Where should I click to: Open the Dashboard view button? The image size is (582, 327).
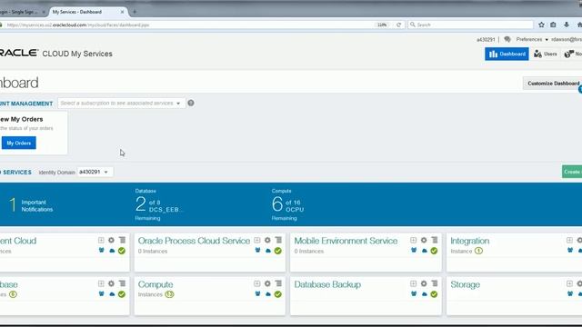point(507,54)
